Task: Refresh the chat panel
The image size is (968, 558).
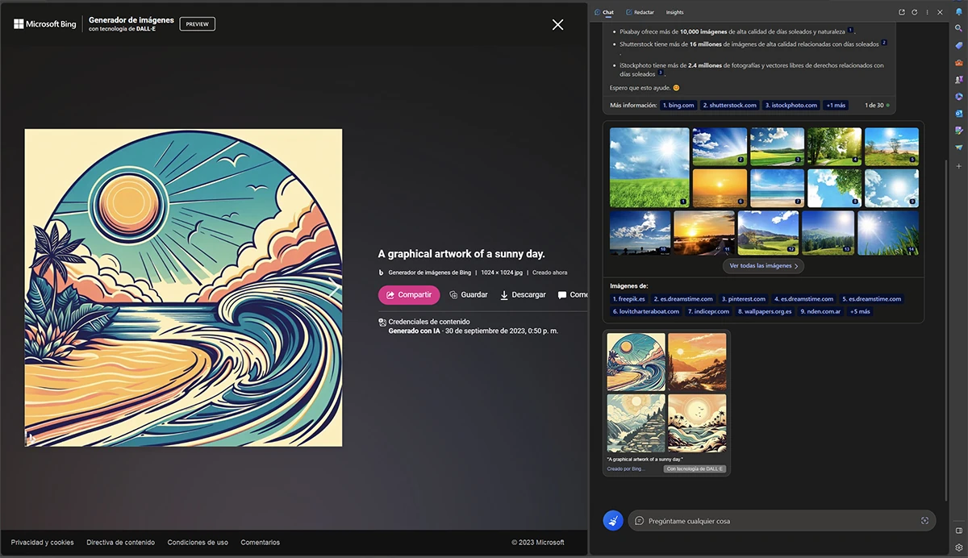Action: [914, 12]
